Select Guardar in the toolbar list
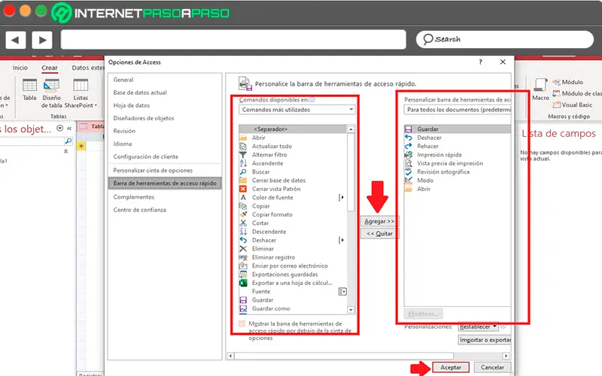602x376 pixels. pyautogui.click(x=458, y=129)
